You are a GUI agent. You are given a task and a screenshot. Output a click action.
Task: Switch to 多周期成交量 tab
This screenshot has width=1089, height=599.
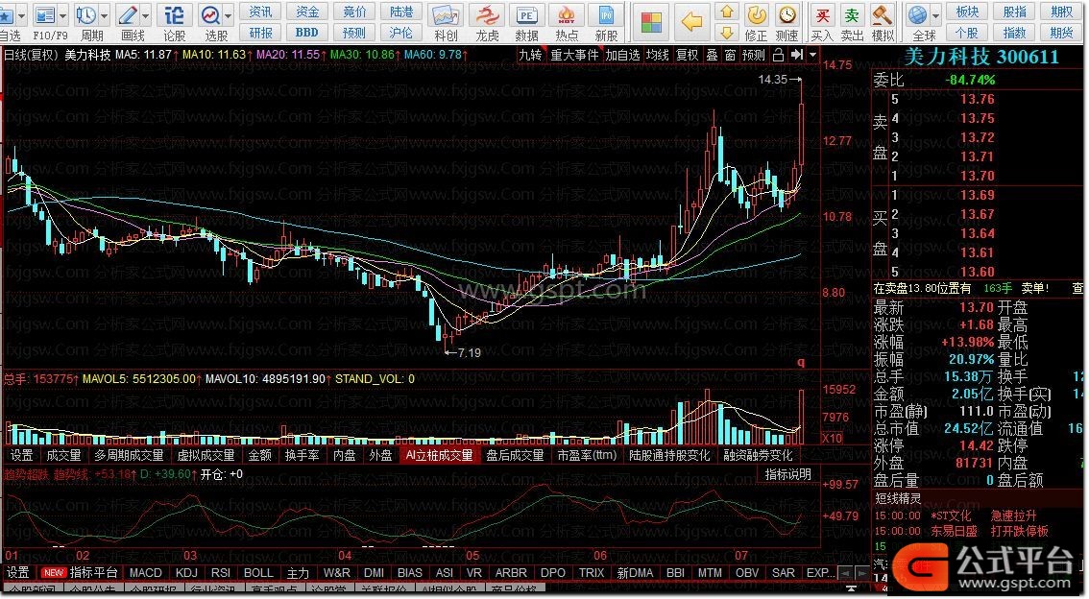click(130, 455)
